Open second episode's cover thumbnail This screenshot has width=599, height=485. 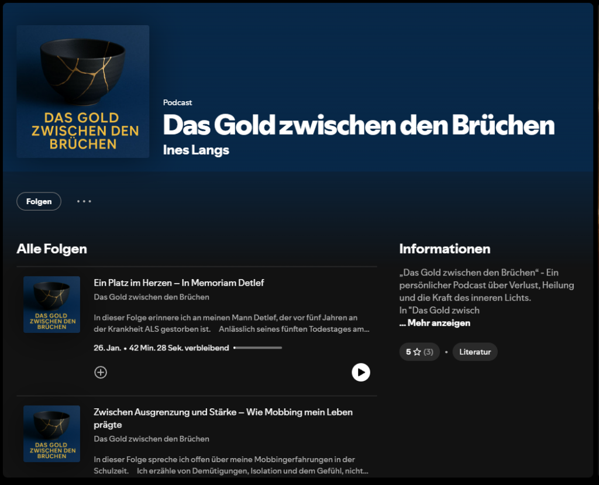click(x=51, y=434)
